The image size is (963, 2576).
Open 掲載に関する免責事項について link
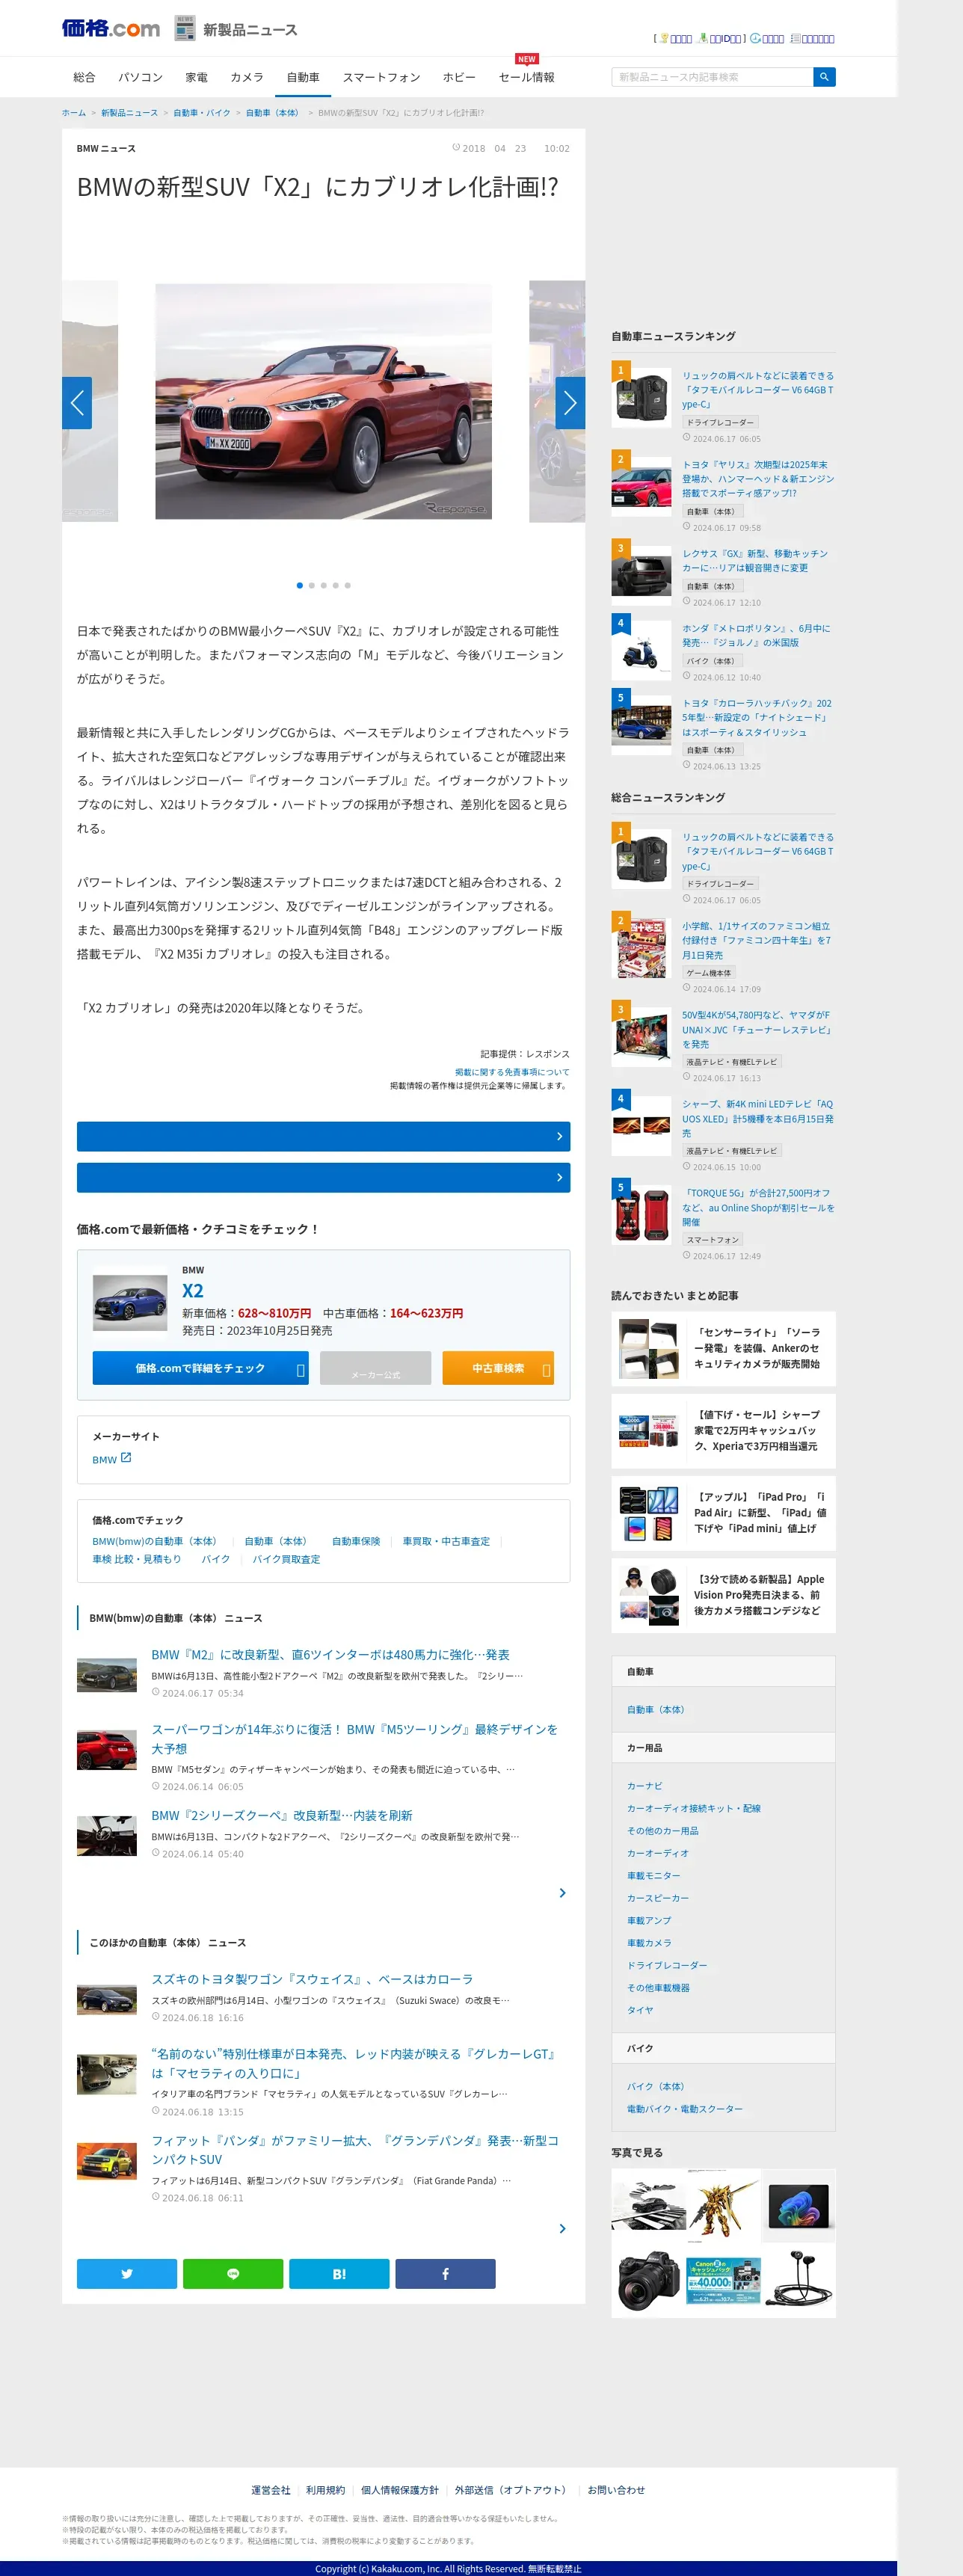click(512, 1072)
